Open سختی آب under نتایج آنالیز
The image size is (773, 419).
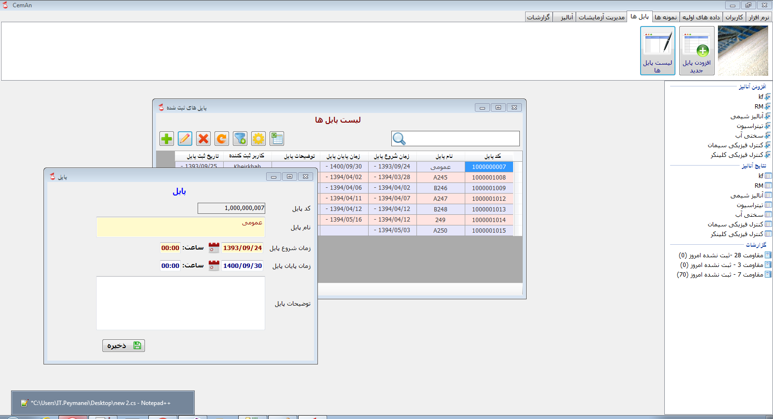[754, 215]
